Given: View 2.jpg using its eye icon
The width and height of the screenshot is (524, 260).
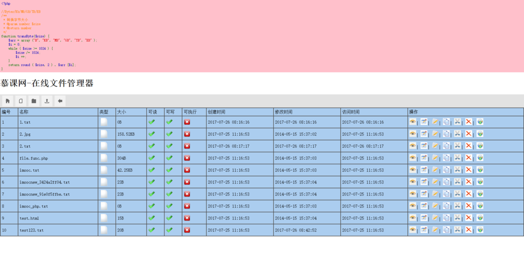Looking at the screenshot, I should click(413, 134).
